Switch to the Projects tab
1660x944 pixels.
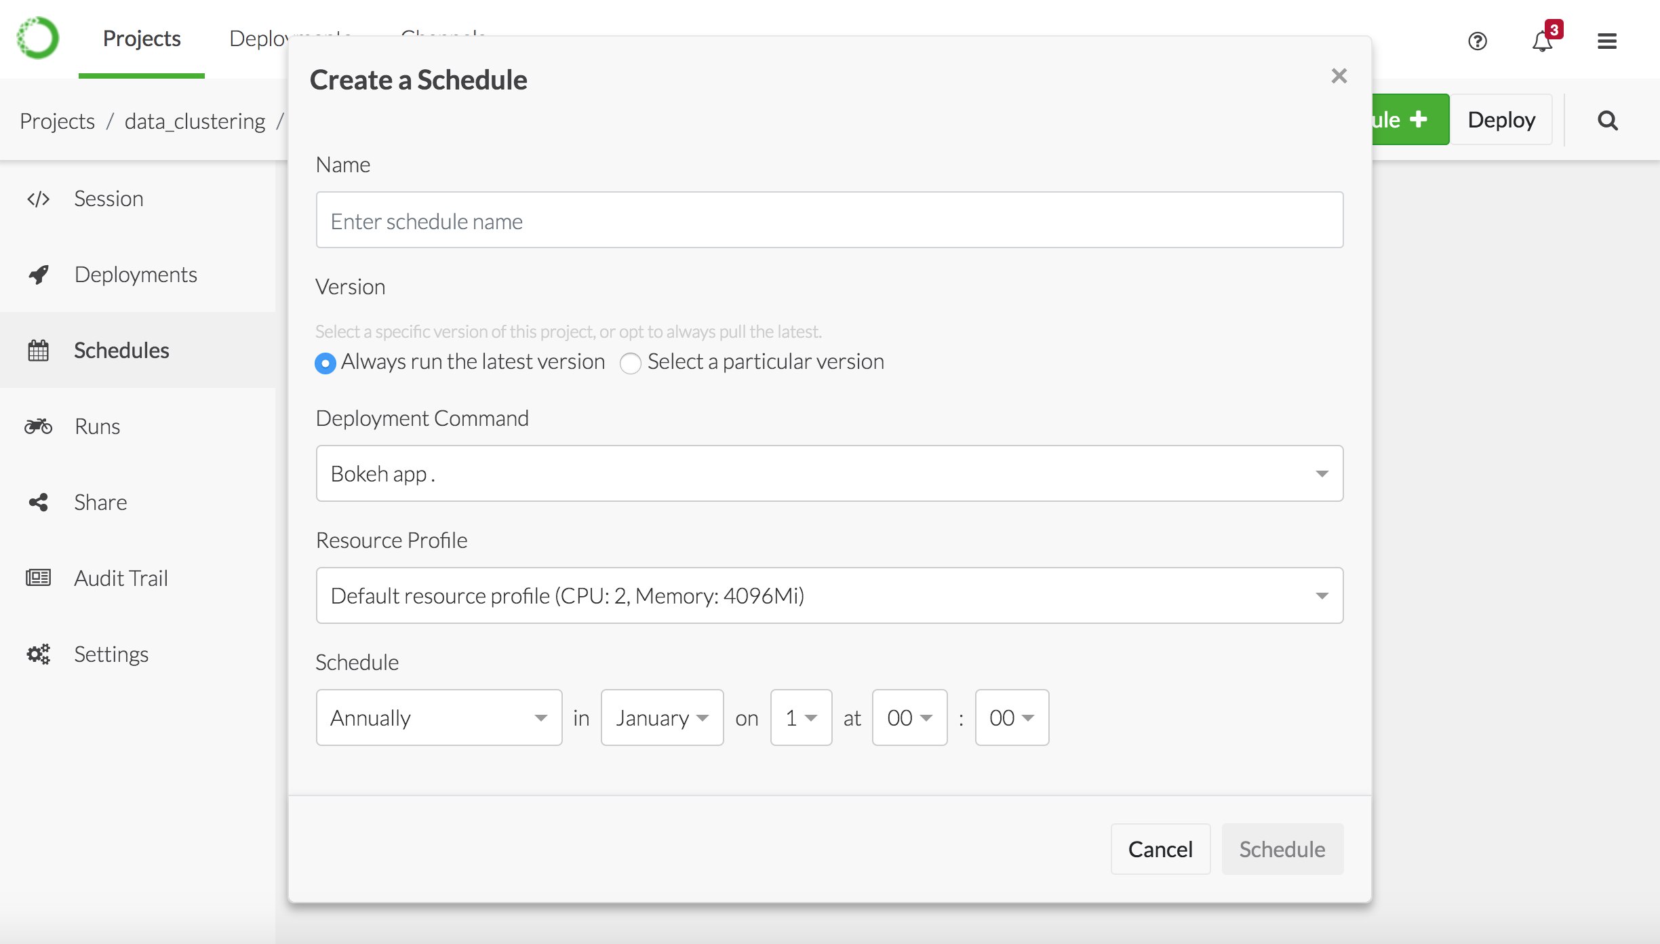[141, 39]
